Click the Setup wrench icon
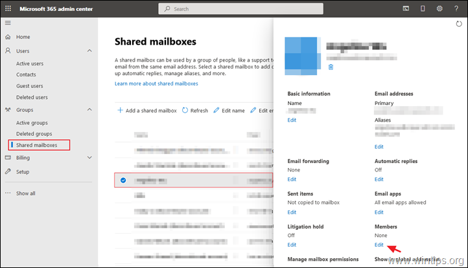The image size is (468, 268). pyautogui.click(x=8, y=172)
